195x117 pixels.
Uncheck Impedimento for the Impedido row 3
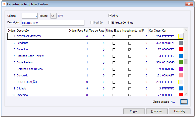pos(130,50)
